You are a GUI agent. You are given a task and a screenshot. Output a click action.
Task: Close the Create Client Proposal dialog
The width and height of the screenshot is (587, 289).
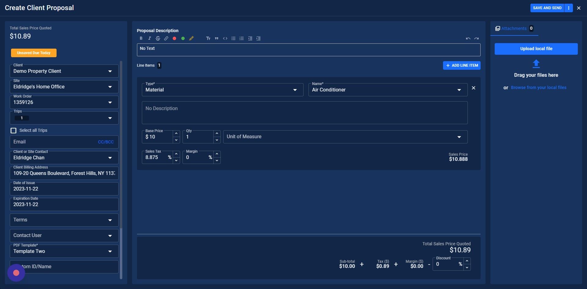(579, 8)
